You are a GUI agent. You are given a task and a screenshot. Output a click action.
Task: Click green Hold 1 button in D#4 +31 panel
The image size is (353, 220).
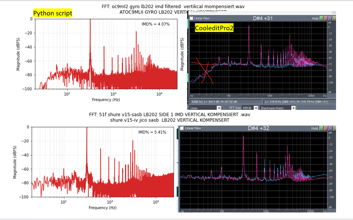321,18
